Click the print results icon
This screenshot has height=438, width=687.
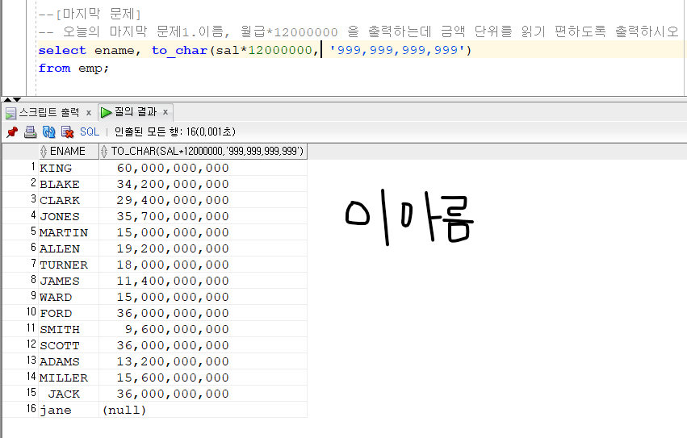click(x=30, y=131)
